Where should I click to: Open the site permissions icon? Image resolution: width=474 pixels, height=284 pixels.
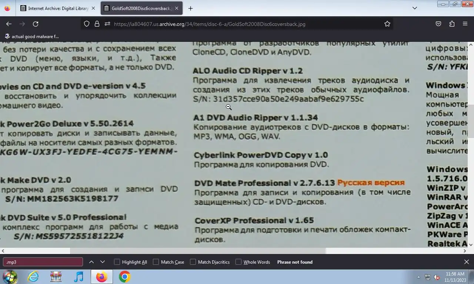tap(107, 24)
